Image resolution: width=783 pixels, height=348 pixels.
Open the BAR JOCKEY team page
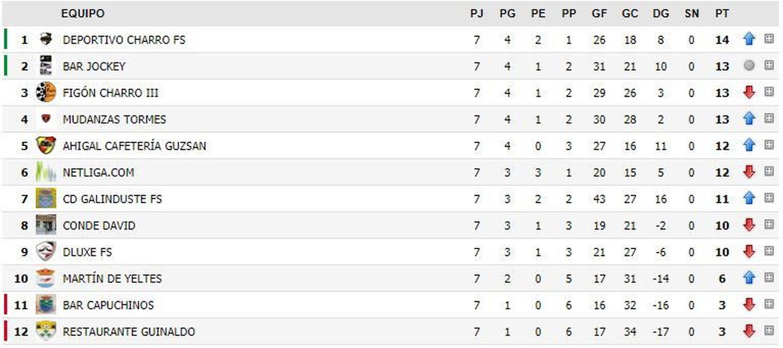[x=94, y=66]
